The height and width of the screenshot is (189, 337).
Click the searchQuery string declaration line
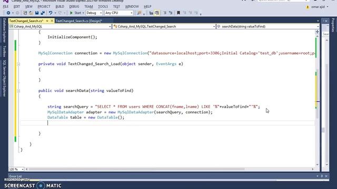(x=154, y=107)
